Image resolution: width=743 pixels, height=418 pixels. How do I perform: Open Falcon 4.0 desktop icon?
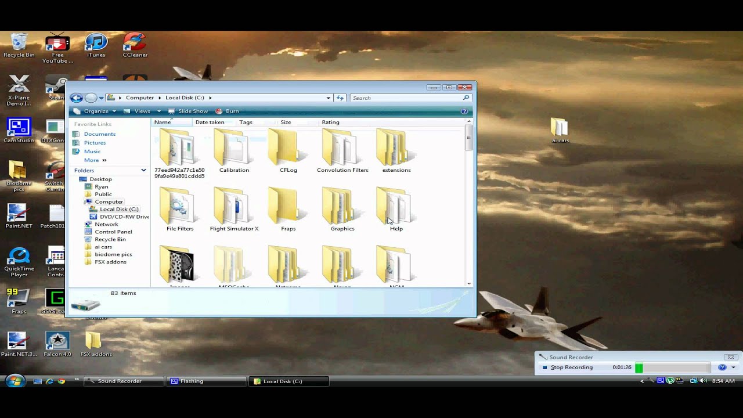click(x=57, y=344)
